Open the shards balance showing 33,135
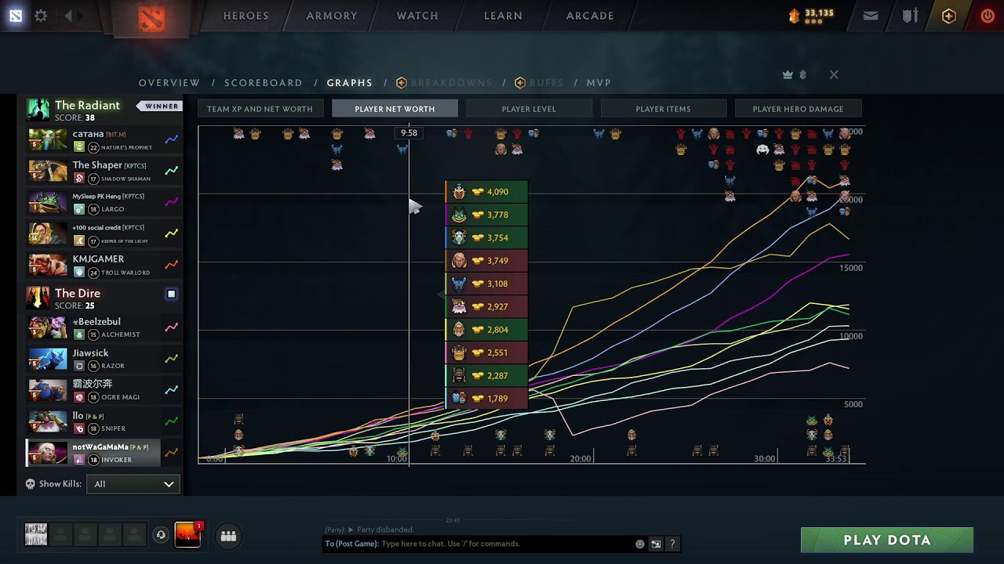The width and height of the screenshot is (1004, 564). tap(811, 16)
